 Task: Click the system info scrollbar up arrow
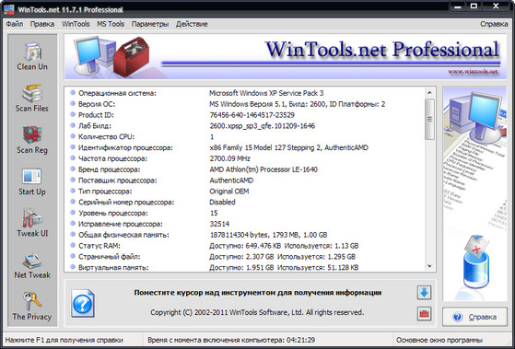coord(429,93)
